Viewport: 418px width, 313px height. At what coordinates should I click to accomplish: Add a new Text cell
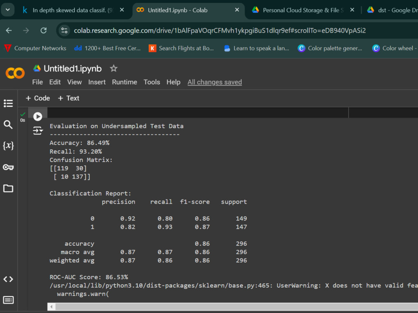coord(69,98)
